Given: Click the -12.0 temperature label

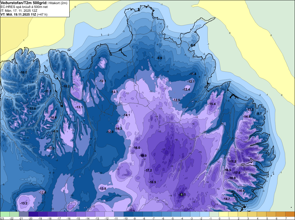Looking at the screenshot, I should (42, 192).
